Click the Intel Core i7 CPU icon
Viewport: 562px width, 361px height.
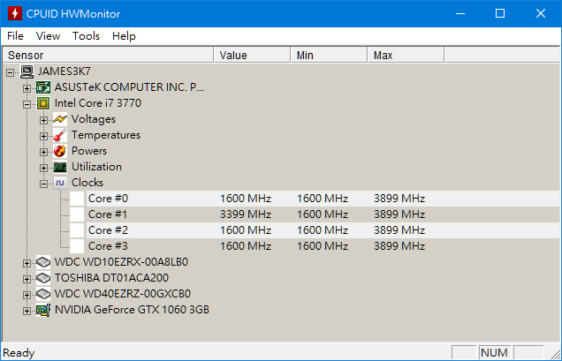click(43, 103)
